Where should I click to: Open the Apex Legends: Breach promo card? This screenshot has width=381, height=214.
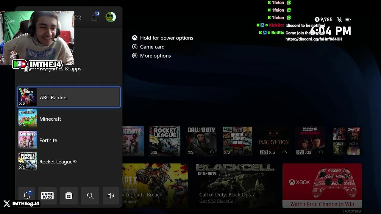tap(155, 186)
